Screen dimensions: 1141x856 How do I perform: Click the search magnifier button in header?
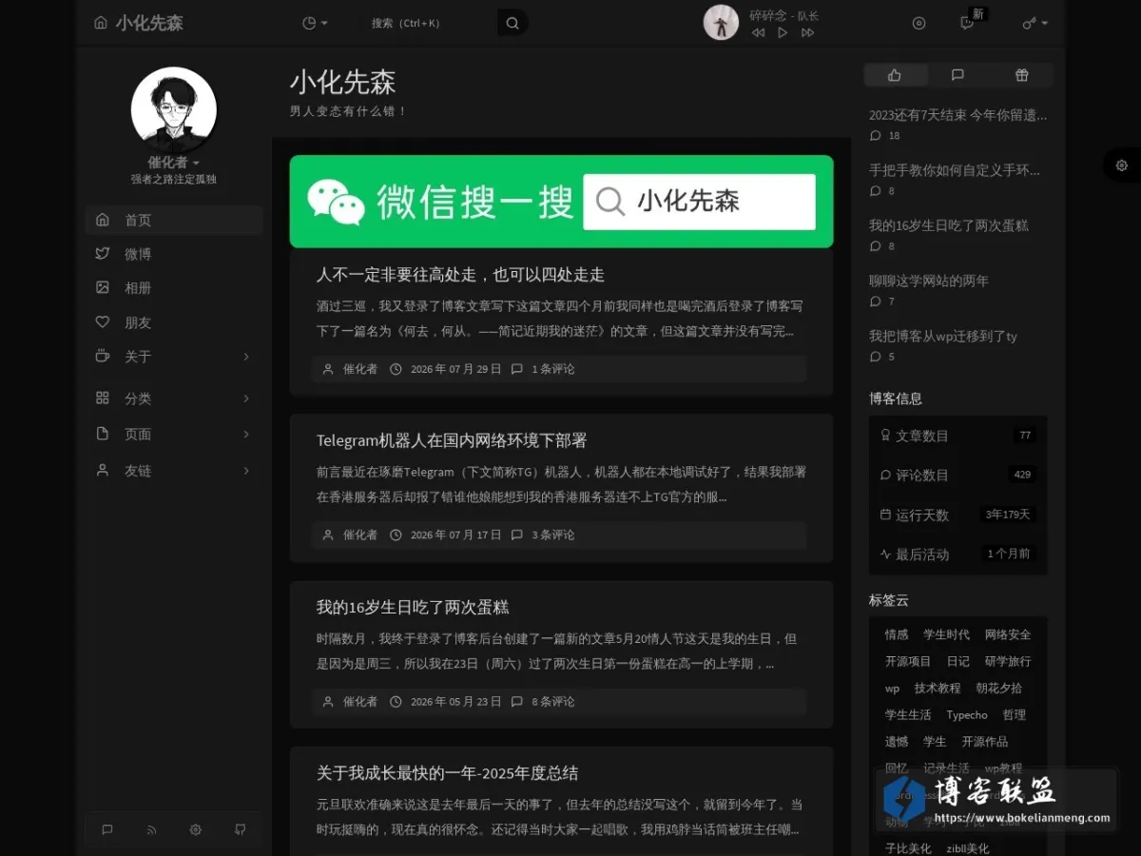(512, 23)
